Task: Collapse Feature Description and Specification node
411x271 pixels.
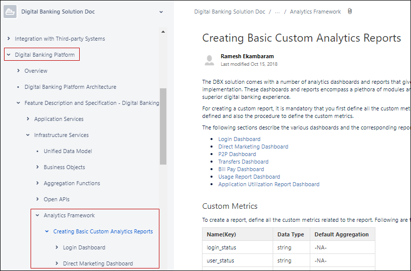Action: [19, 103]
